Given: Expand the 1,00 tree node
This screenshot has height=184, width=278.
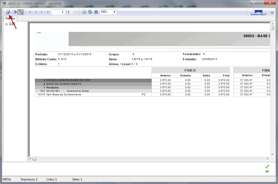Looking at the screenshot, I should tap(6, 24).
